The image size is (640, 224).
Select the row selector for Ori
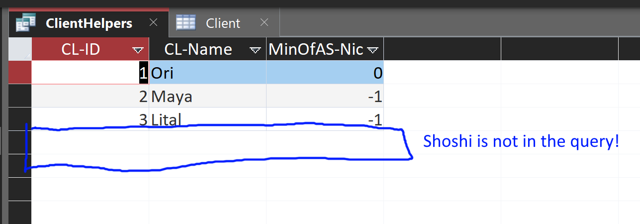click(x=20, y=73)
